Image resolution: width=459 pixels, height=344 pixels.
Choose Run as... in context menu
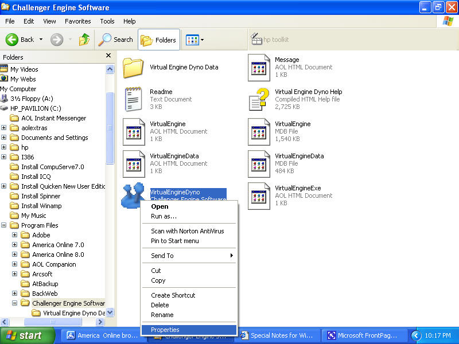pyautogui.click(x=189, y=217)
